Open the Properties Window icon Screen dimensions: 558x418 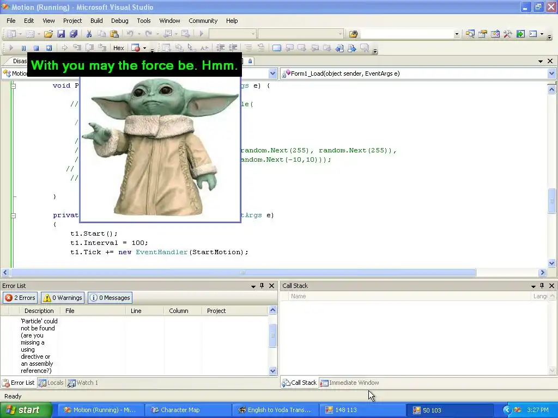[483, 34]
